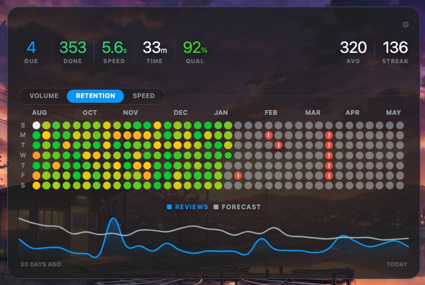This screenshot has width=425, height=285.
Task: Click the red alert on February's Tuesday row
Action: pos(278,146)
